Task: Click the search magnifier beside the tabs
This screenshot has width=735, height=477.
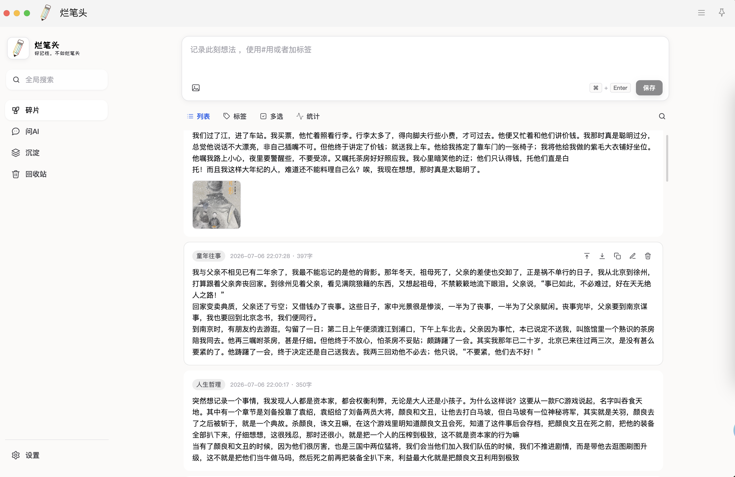Action: pyautogui.click(x=662, y=116)
